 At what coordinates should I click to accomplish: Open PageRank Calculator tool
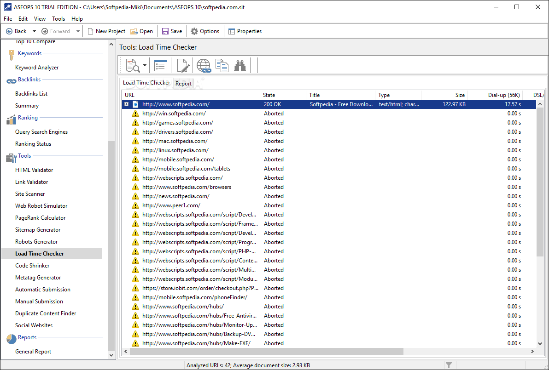pos(40,218)
